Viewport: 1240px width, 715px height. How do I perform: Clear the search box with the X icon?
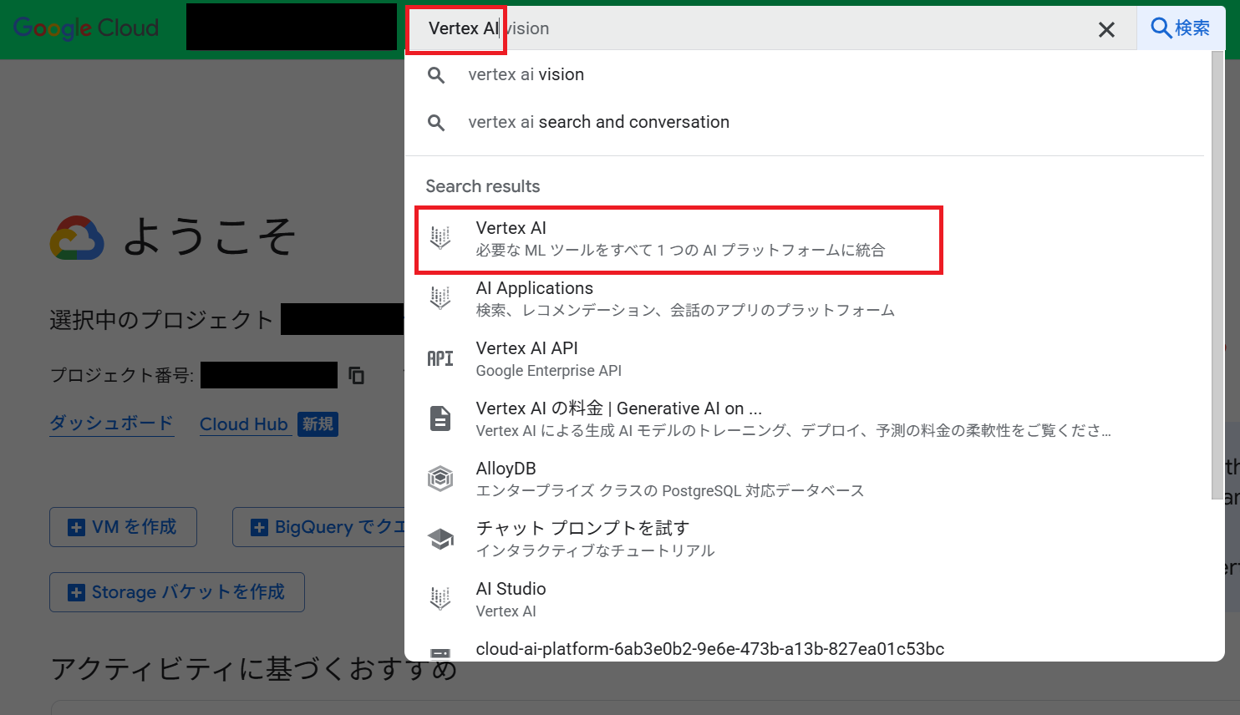tap(1106, 29)
